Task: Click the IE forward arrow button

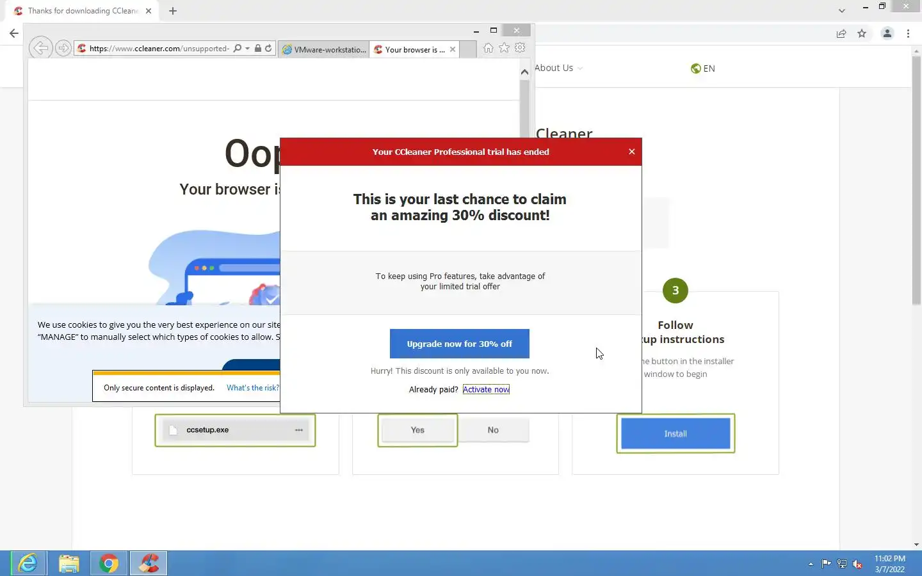Action: pos(63,48)
